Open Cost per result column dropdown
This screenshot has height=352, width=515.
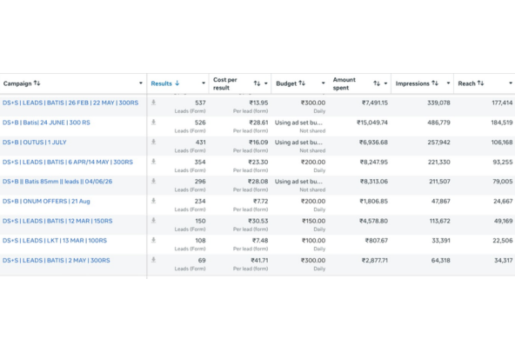[265, 83]
